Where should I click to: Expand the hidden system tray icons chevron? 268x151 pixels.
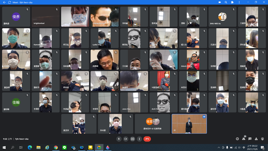(219, 148)
